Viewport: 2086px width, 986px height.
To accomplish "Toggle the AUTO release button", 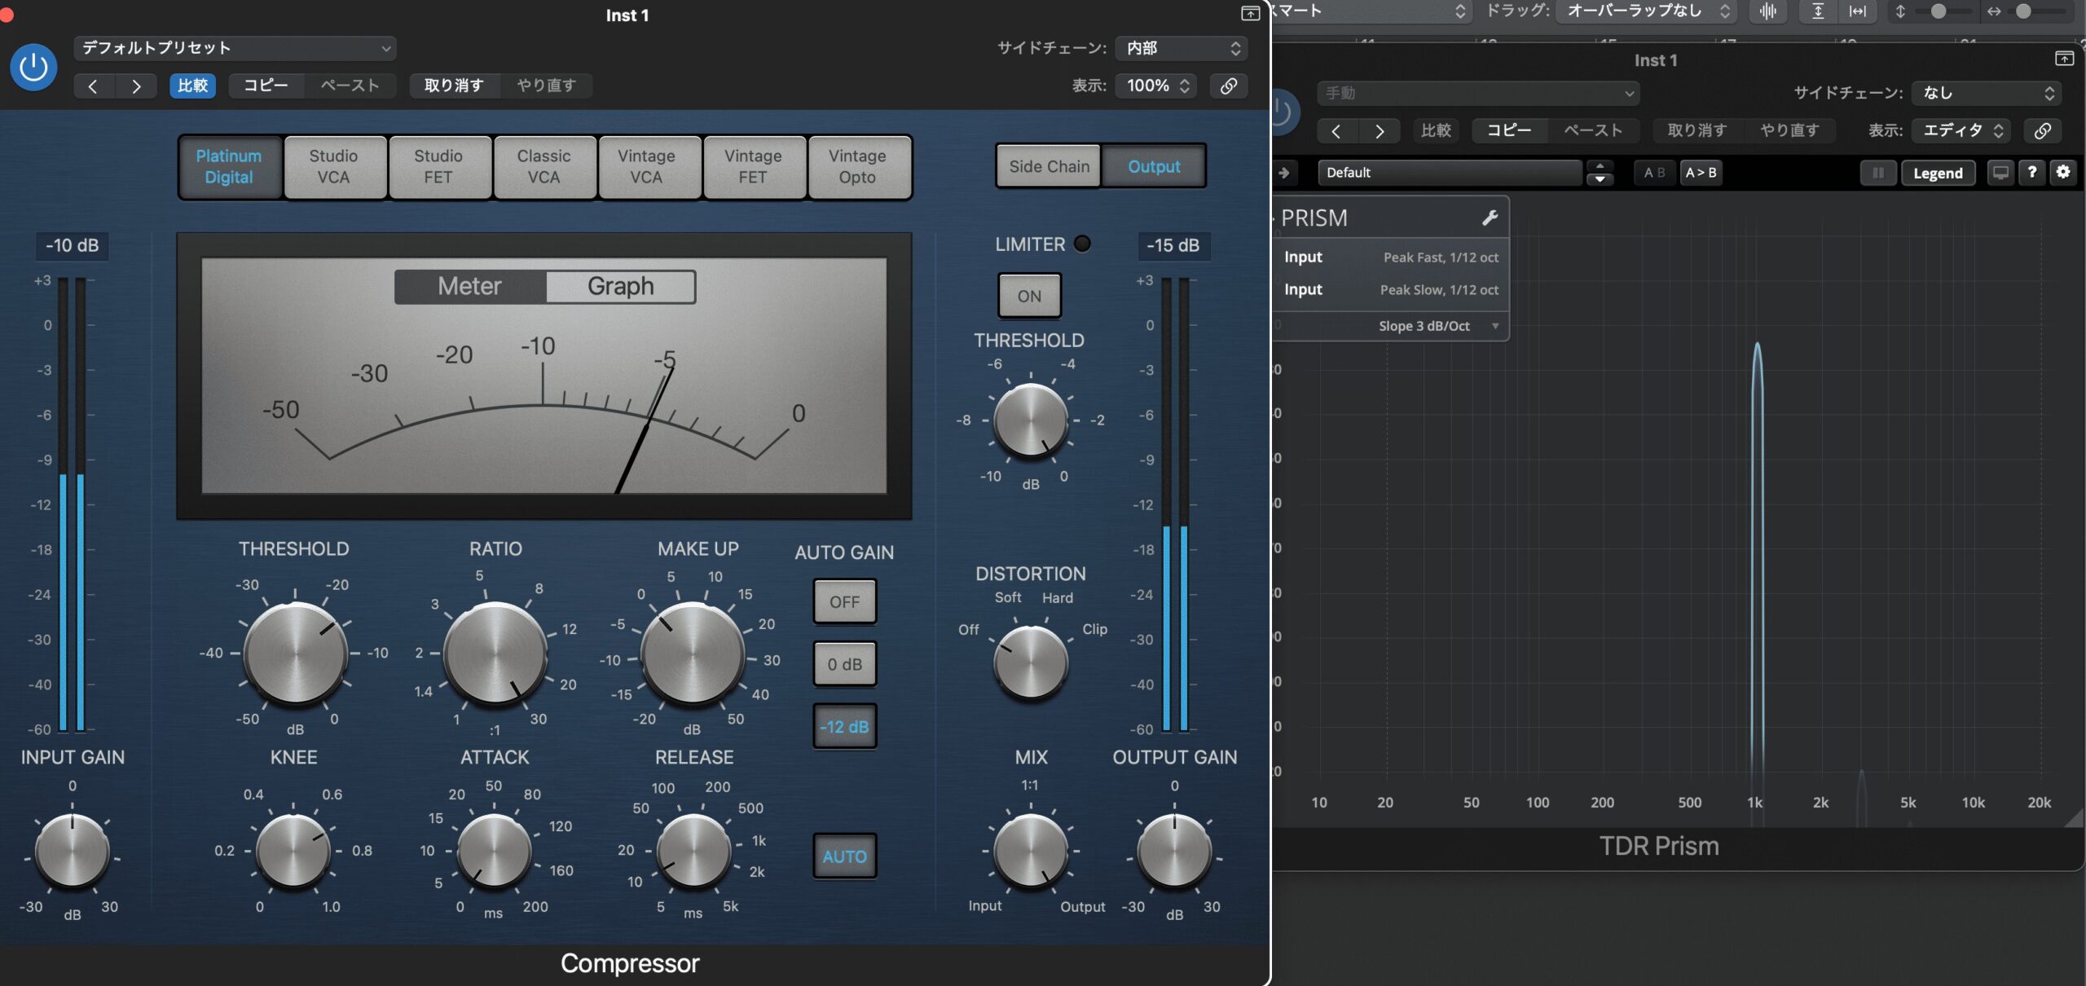I will pyautogui.click(x=844, y=856).
